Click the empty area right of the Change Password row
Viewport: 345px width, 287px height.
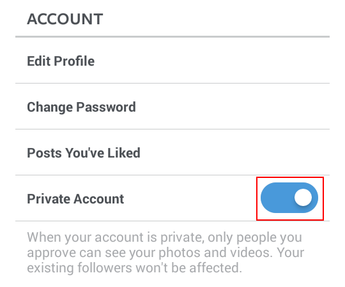click(x=232, y=107)
